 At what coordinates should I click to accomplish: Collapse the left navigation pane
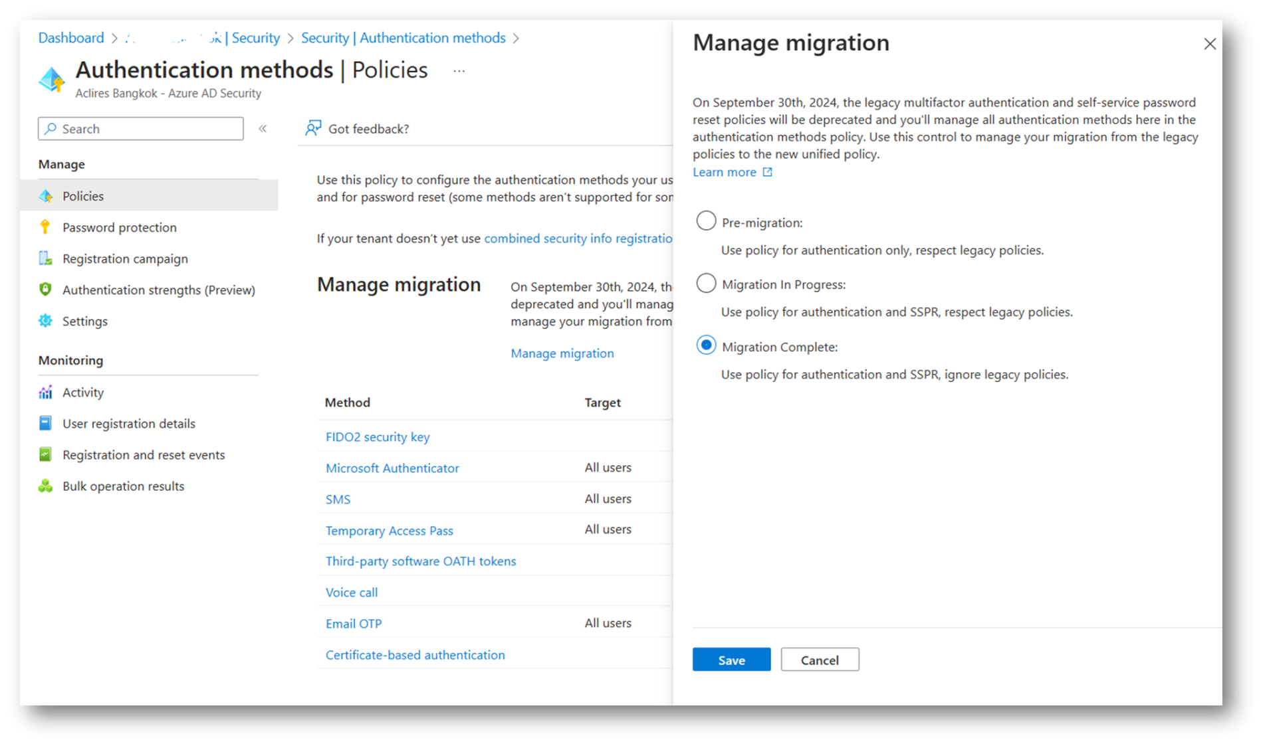coord(263,128)
